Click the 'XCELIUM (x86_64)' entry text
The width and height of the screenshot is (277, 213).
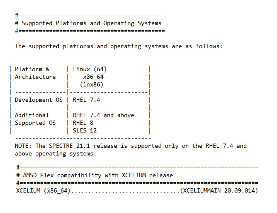click(43, 190)
